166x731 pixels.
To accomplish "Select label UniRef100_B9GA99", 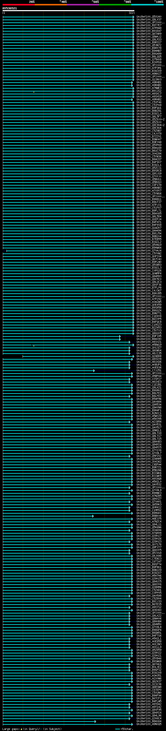I will tap(149, 54).
